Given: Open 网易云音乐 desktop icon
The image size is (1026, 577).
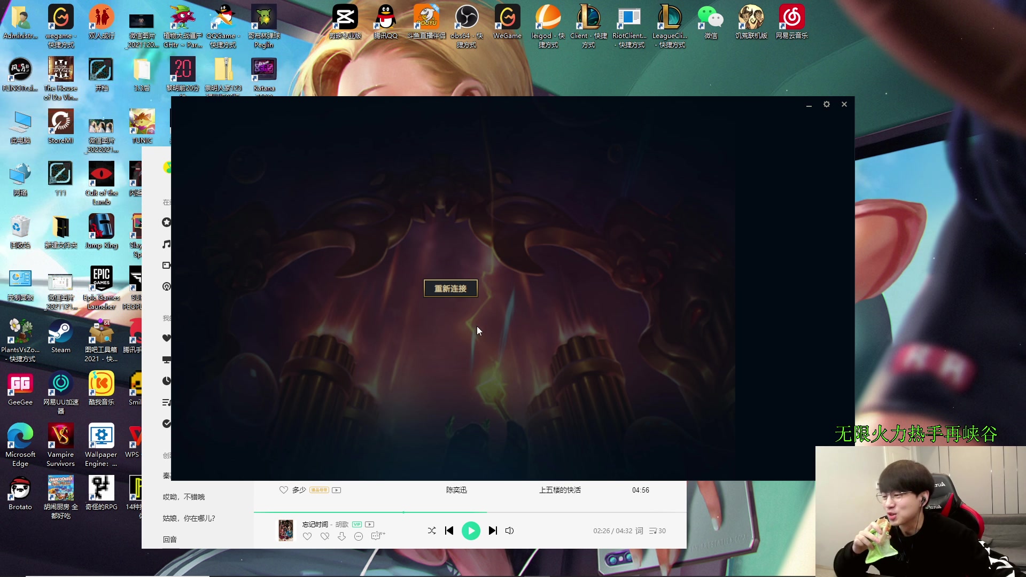Looking at the screenshot, I should pyautogui.click(x=792, y=21).
